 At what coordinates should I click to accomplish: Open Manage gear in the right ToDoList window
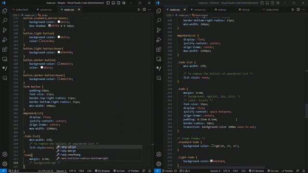(159, 164)
